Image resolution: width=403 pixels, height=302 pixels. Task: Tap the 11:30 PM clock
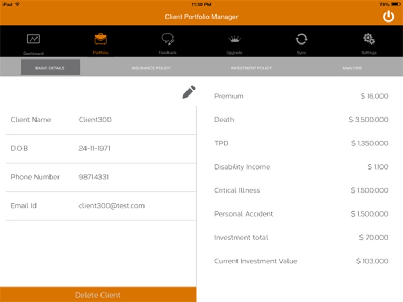201,4
